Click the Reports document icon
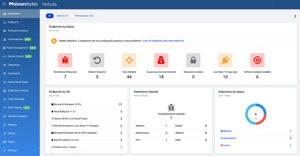This screenshot has height=156, width=300. click(5, 125)
